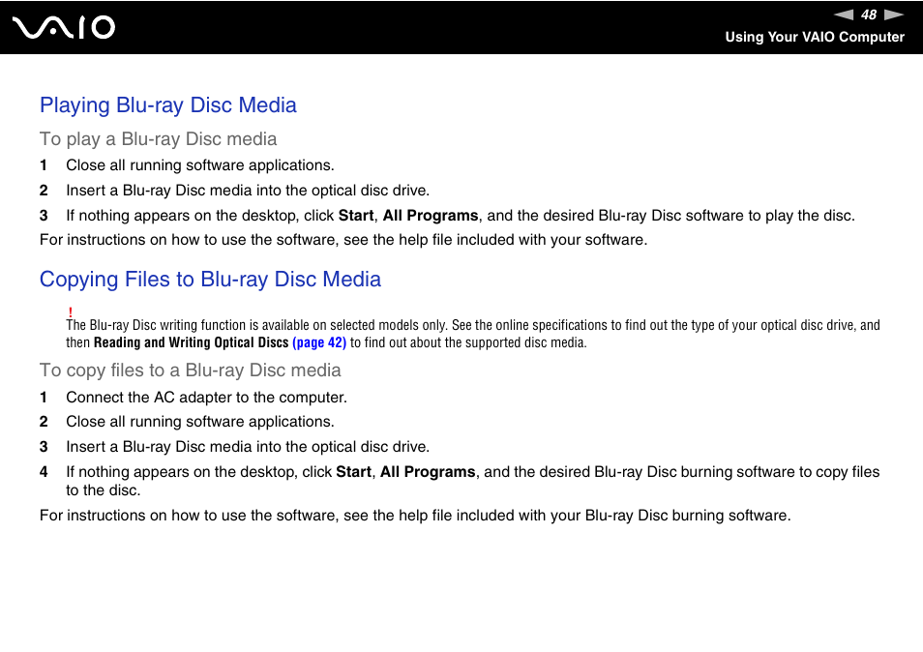Click the VAIO logo
923x652 pixels.
click(x=64, y=27)
